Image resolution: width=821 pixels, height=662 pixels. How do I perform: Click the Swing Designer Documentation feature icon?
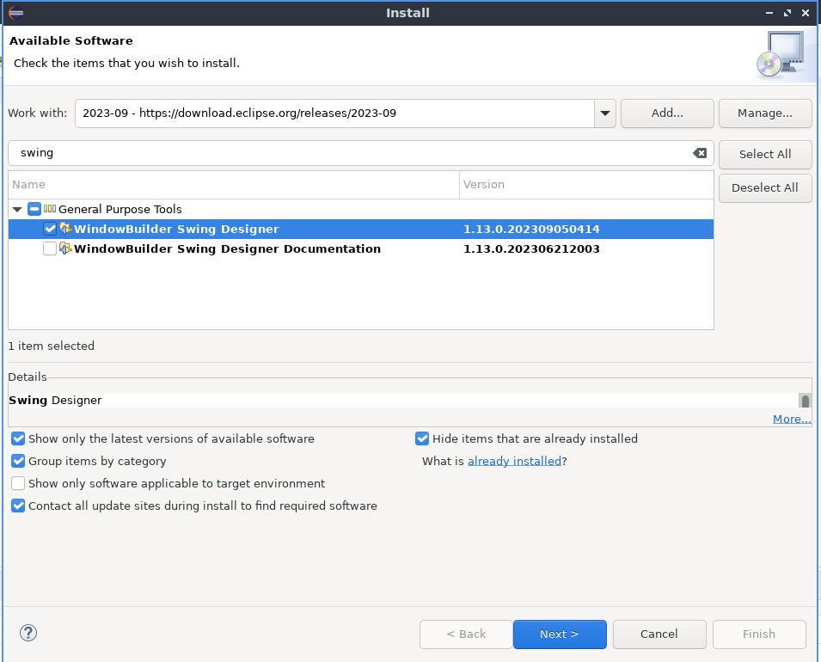pyautogui.click(x=65, y=248)
